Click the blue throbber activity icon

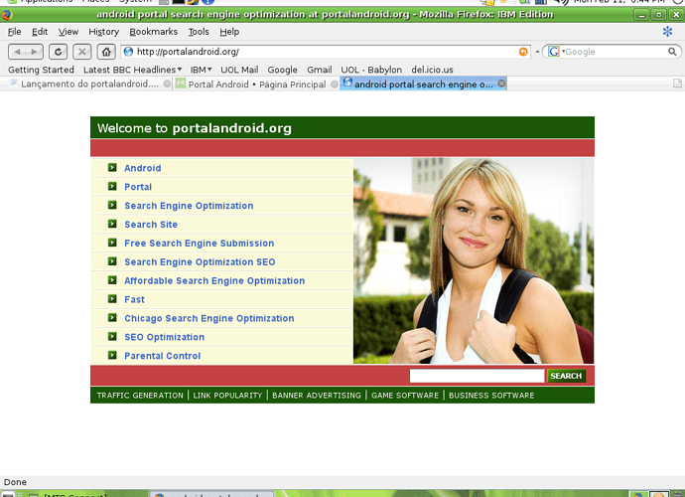[667, 32]
